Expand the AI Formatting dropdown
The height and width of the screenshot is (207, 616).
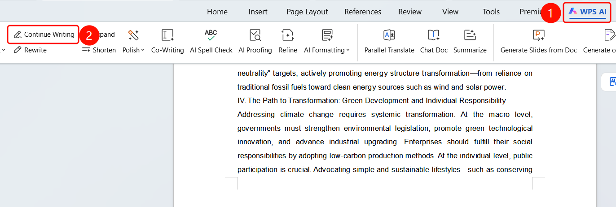[348, 50]
